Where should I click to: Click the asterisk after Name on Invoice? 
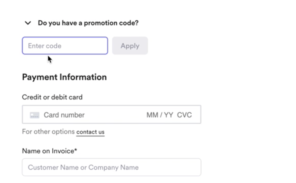(76, 150)
